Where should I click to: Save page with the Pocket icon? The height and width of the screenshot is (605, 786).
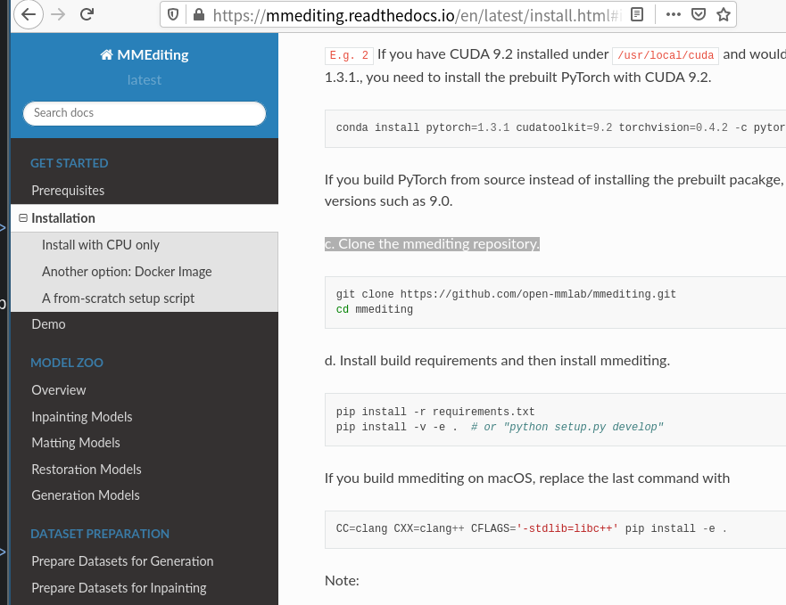(x=699, y=14)
